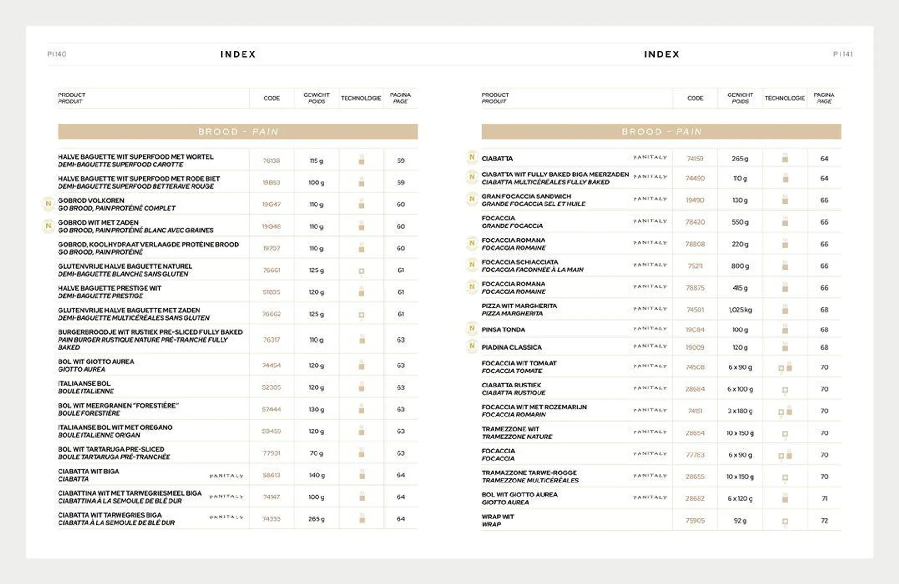Select product code S9459

pyautogui.click(x=272, y=431)
